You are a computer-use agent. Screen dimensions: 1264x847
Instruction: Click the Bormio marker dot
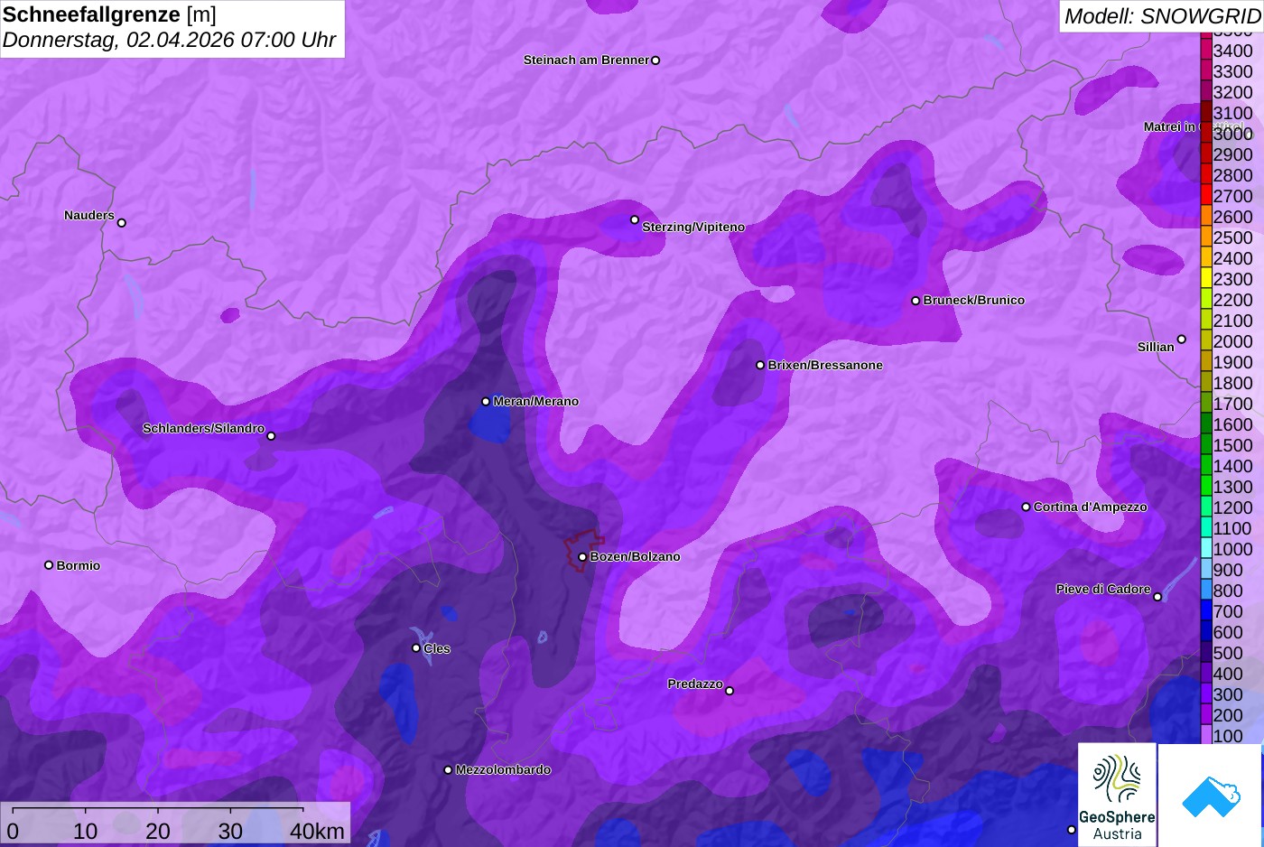click(x=49, y=565)
